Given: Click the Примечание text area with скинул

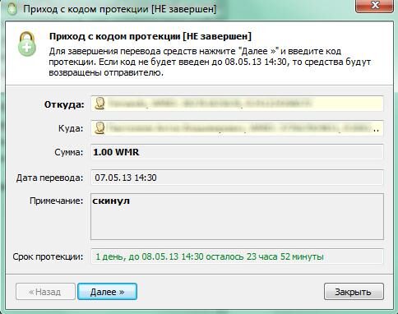Looking at the screenshot, I should (x=237, y=216).
